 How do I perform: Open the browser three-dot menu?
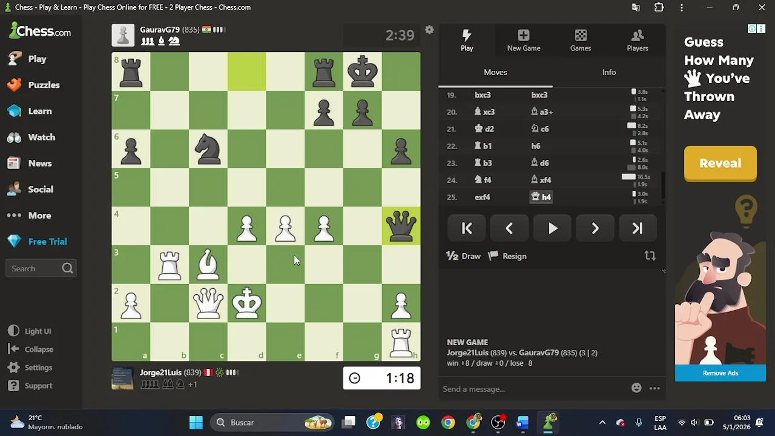(682, 7)
